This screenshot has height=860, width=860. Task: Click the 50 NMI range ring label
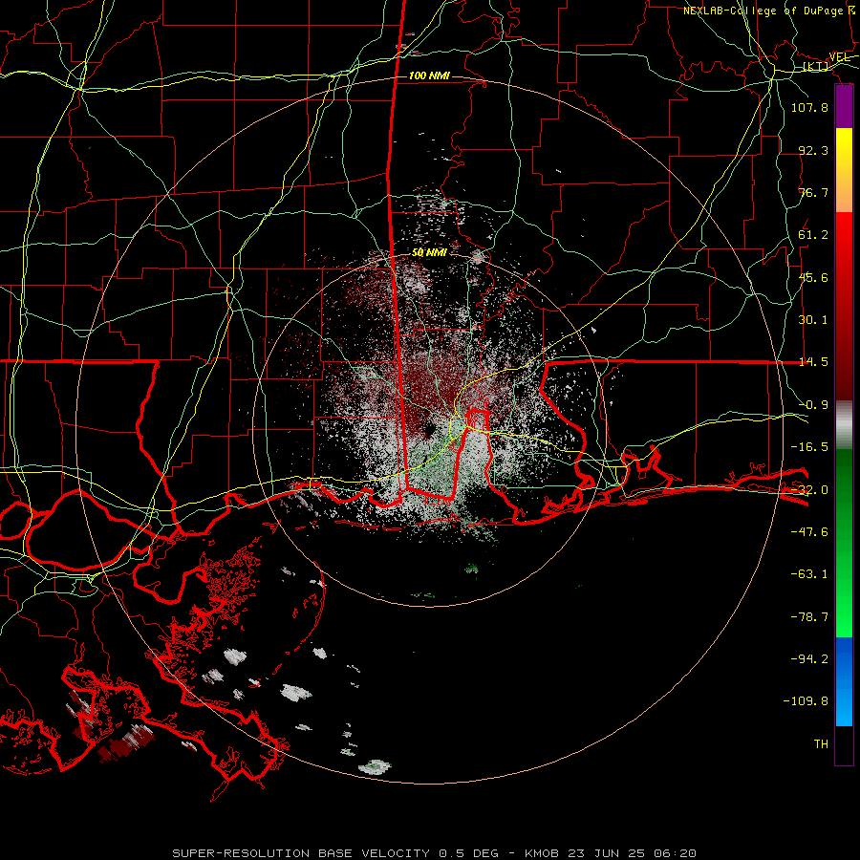tap(429, 252)
